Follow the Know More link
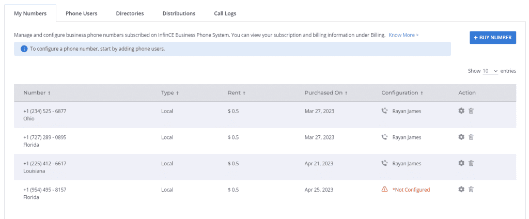The height and width of the screenshot is (219, 529). (403, 35)
